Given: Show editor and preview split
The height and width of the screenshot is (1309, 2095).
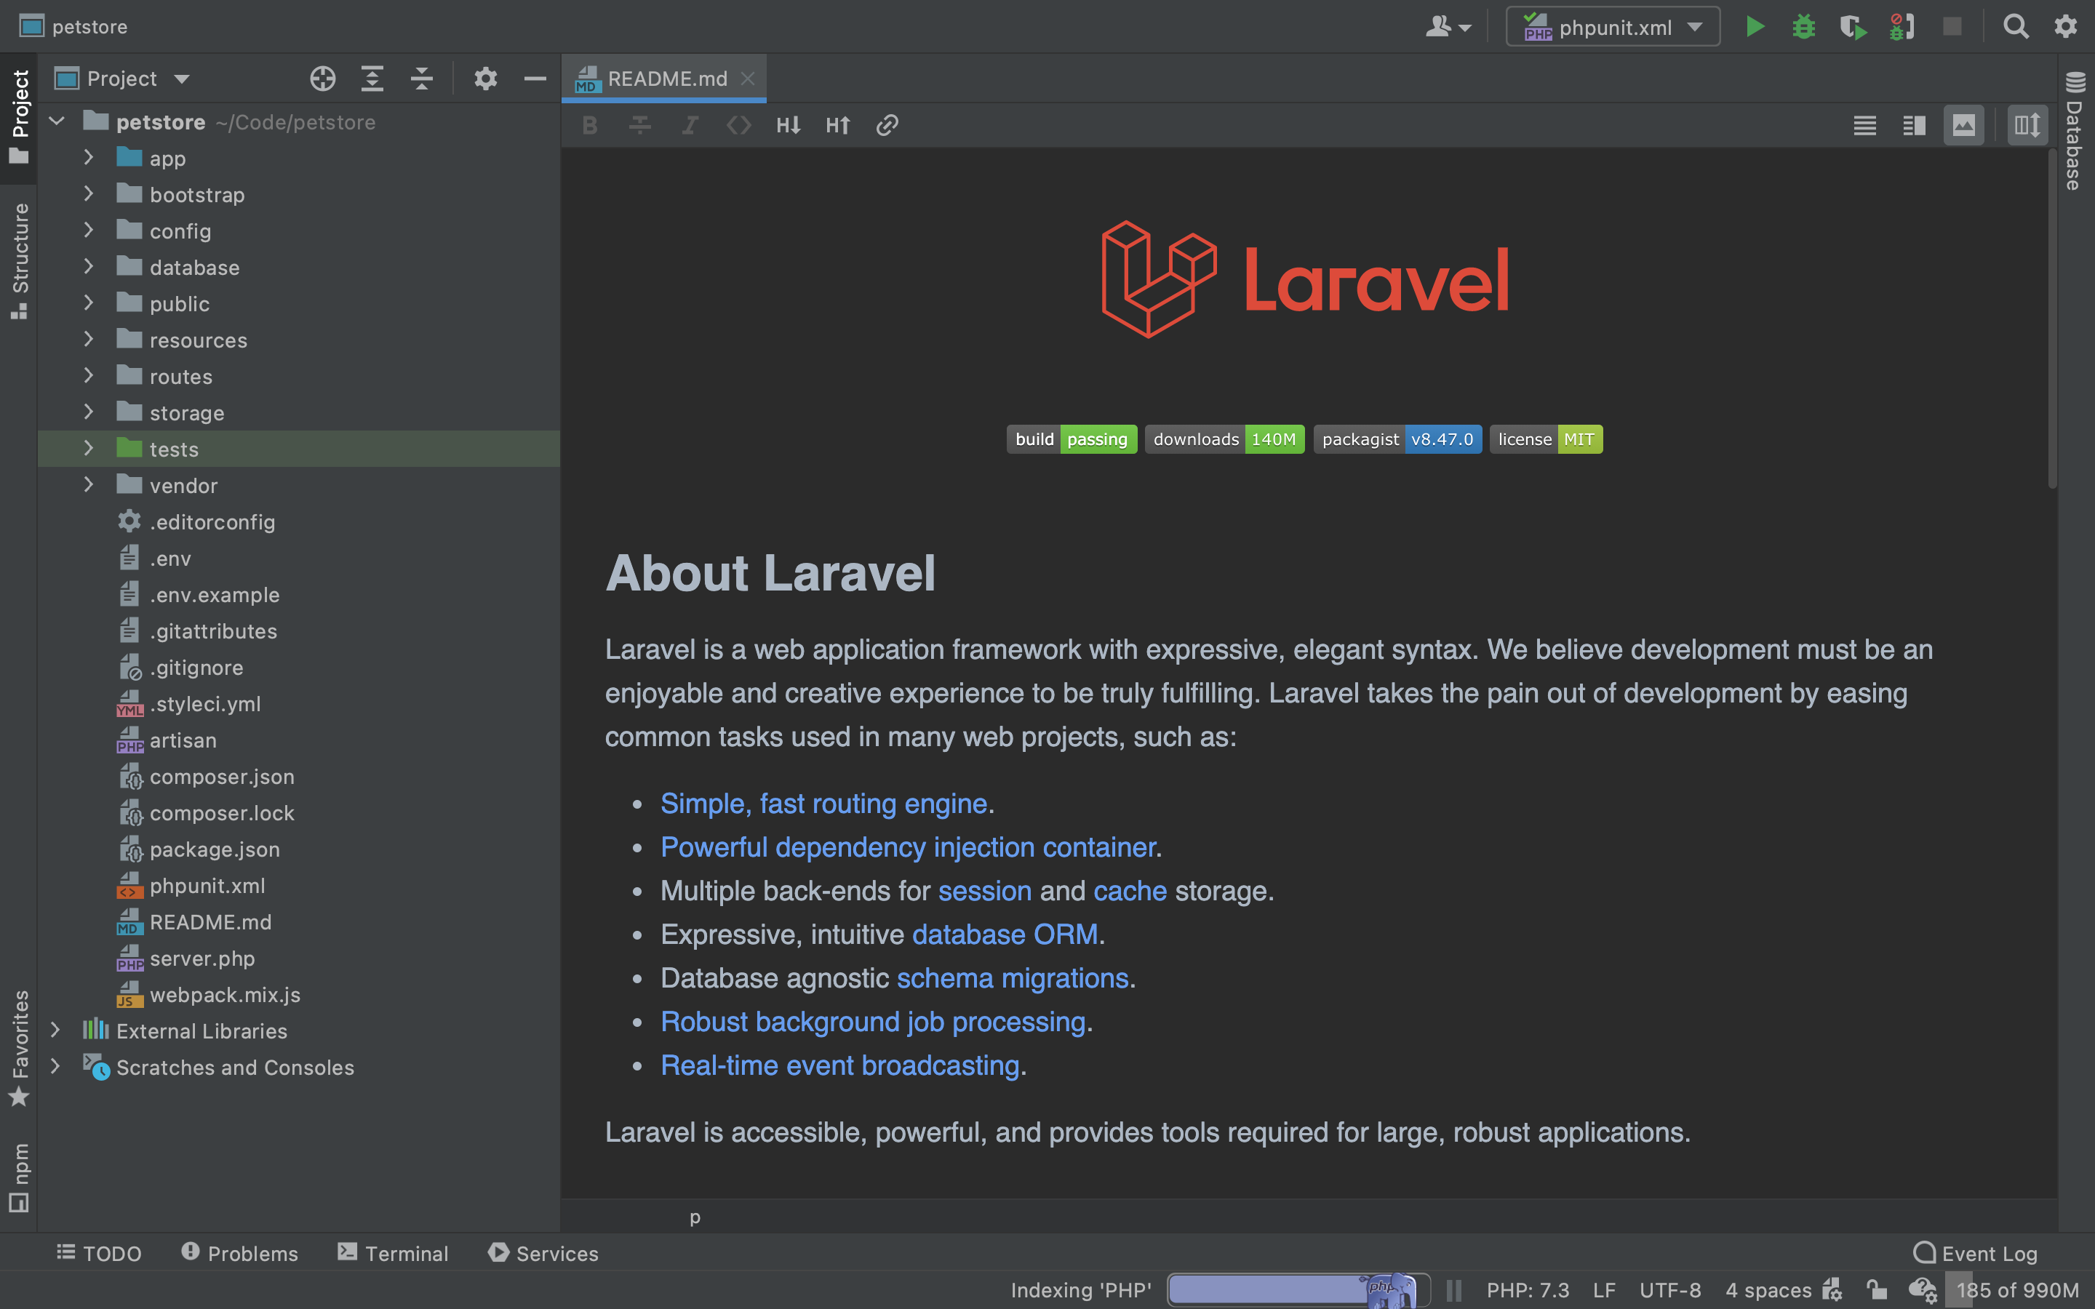Looking at the screenshot, I should [x=1914, y=126].
